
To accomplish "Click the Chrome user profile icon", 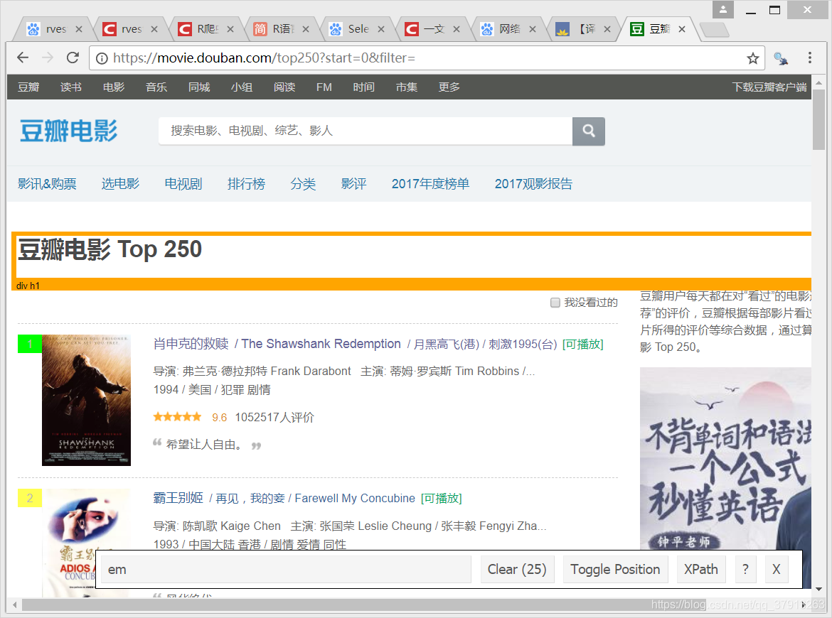I will [x=723, y=9].
